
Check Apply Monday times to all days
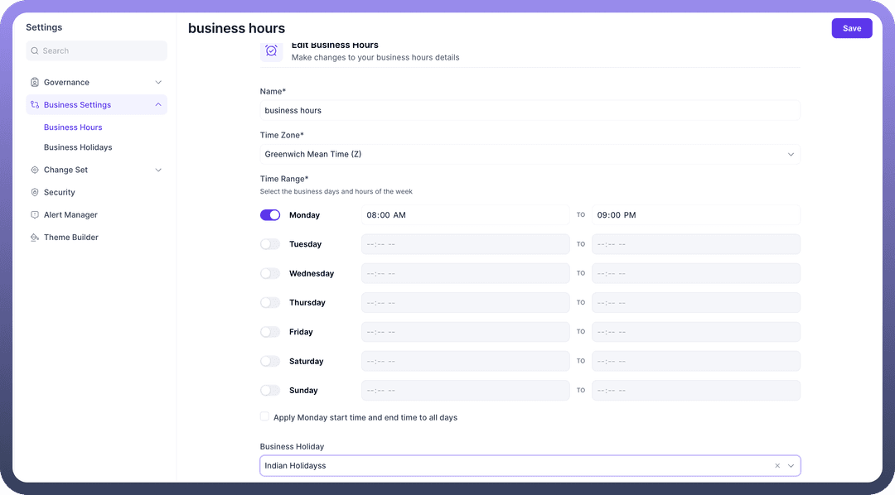click(264, 417)
